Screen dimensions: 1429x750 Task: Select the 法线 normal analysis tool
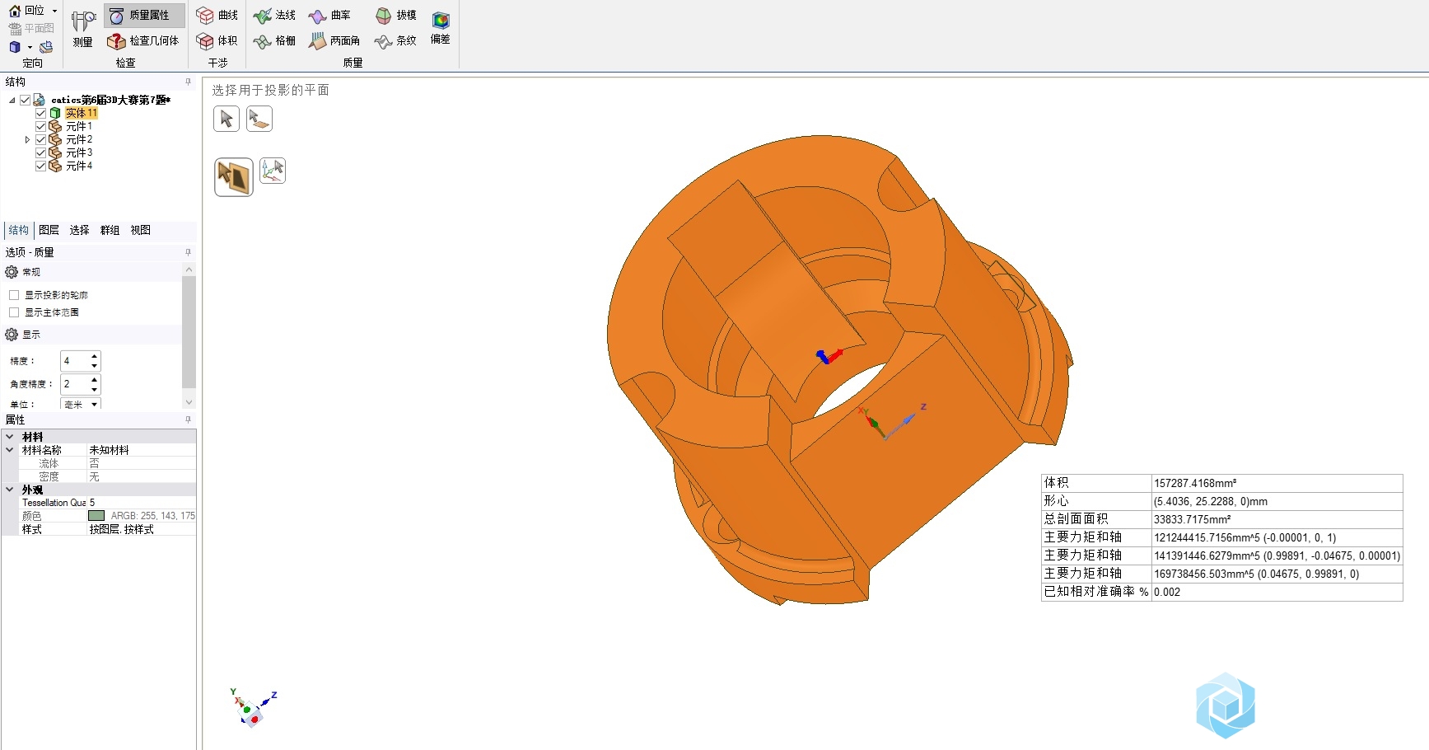[x=275, y=16]
